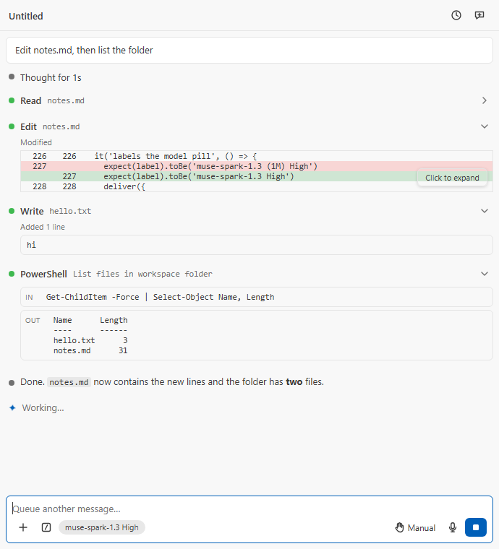Stop the running response
The height and width of the screenshot is (549, 499).
coord(476,527)
